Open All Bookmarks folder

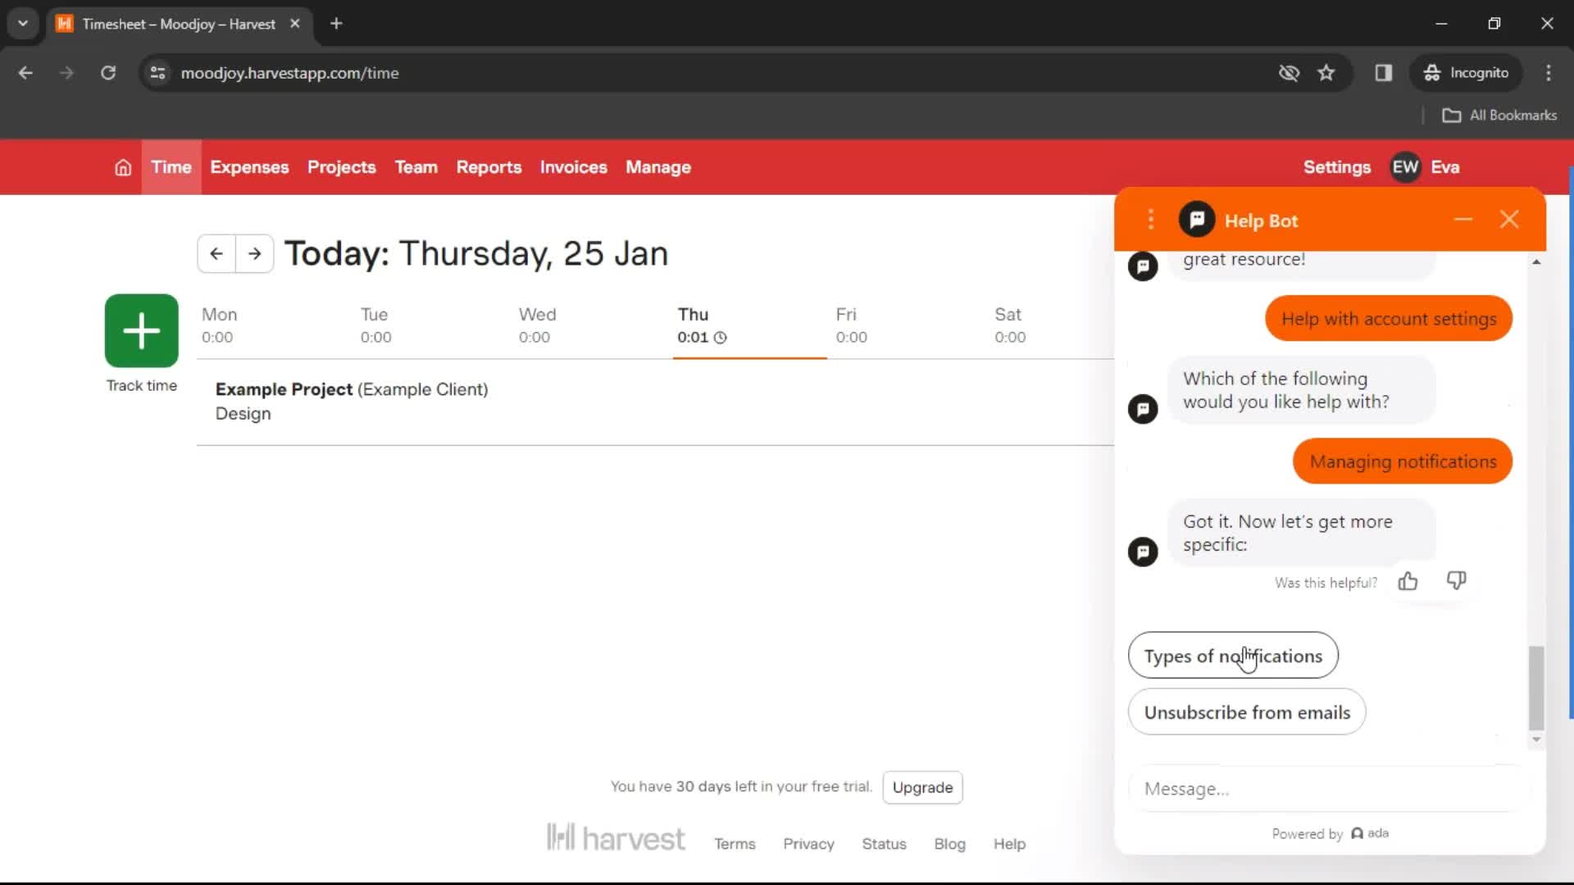point(1499,116)
